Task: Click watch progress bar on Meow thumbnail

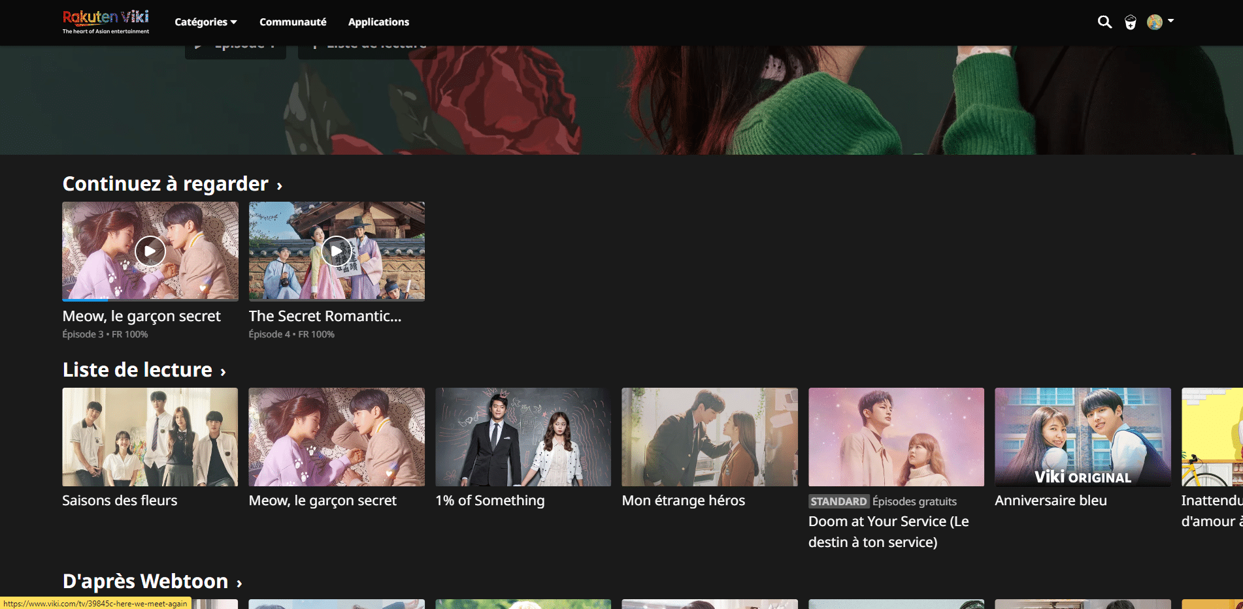Action: (150, 300)
